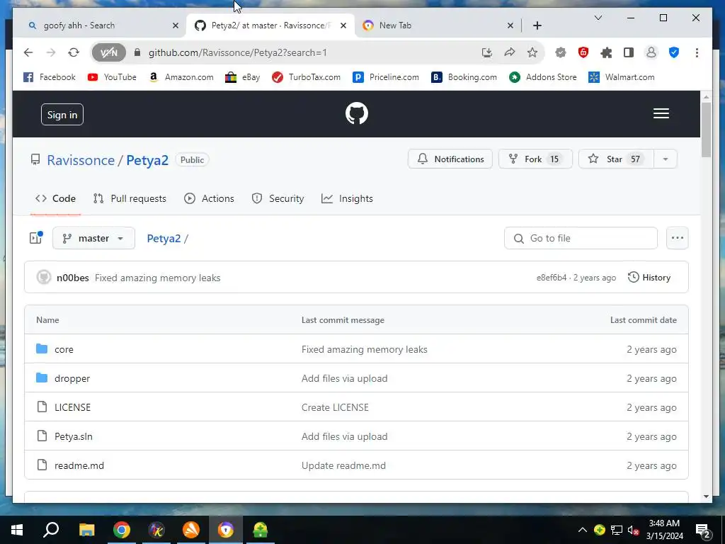Click the Go to file search field
This screenshot has width=725, height=544.
click(x=581, y=238)
